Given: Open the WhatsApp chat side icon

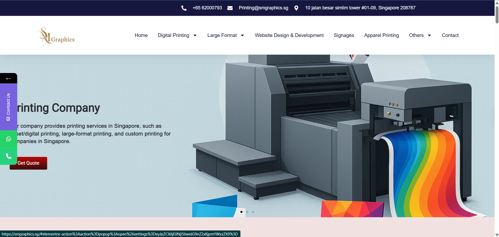Looking at the screenshot, I should [9, 139].
